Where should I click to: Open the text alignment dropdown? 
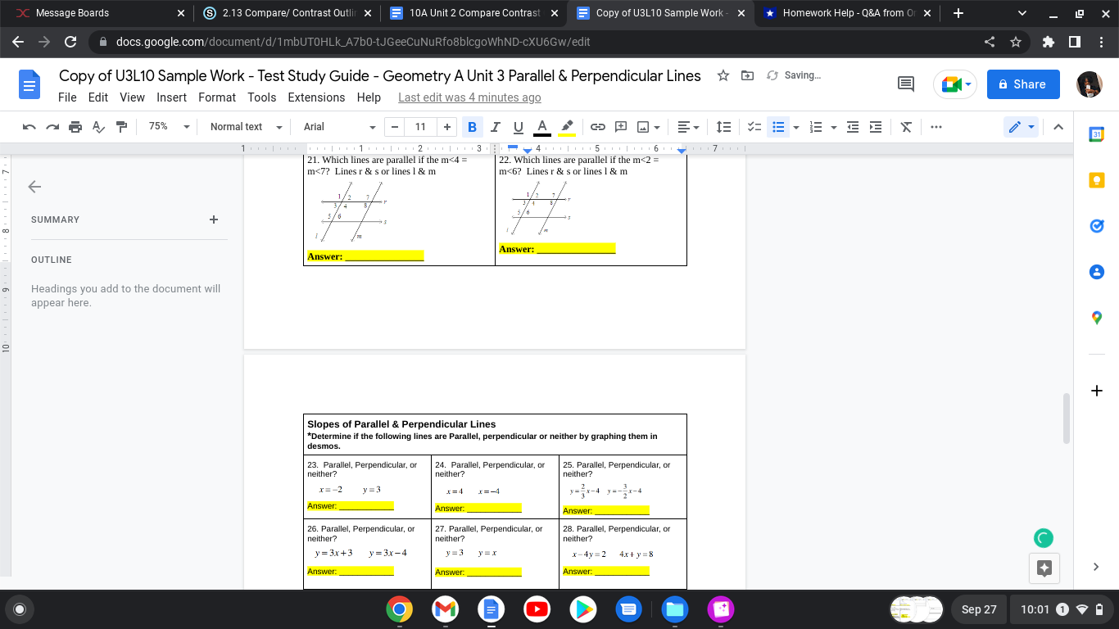point(688,126)
